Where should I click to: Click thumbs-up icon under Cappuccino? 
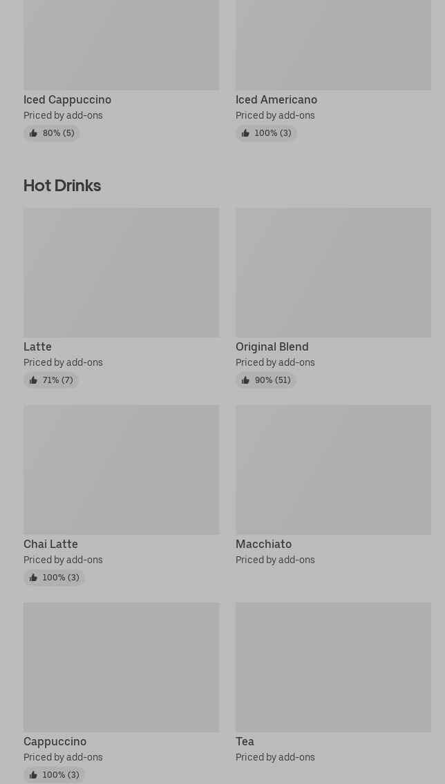click(33, 775)
